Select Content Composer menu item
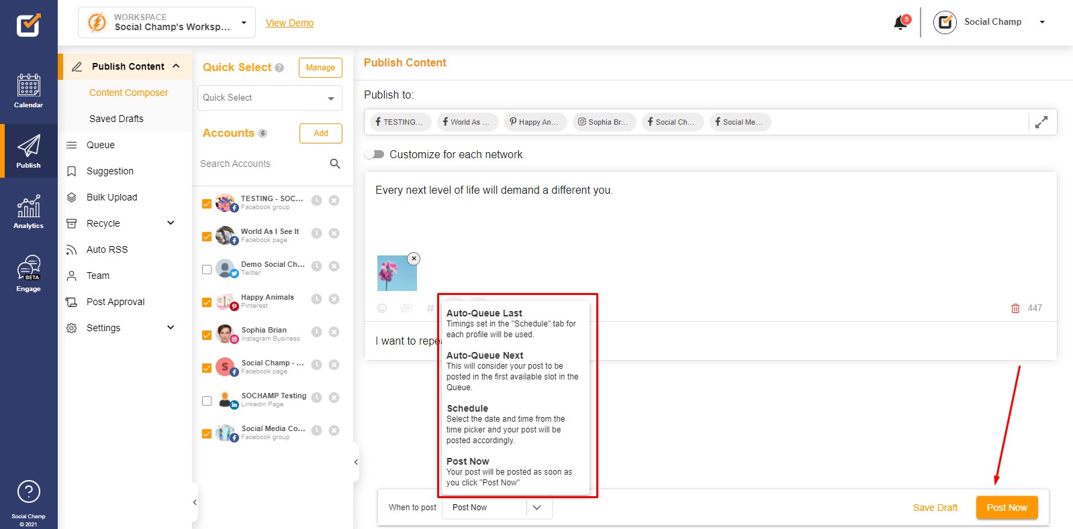This screenshot has height=529, width=1073. click(x=129, y=93)
